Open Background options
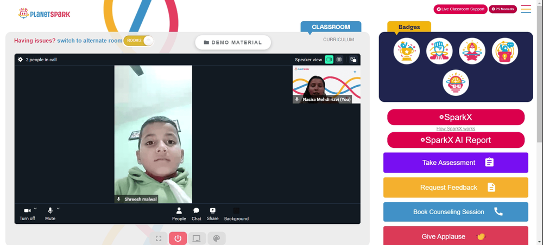 tap(236, 214)
